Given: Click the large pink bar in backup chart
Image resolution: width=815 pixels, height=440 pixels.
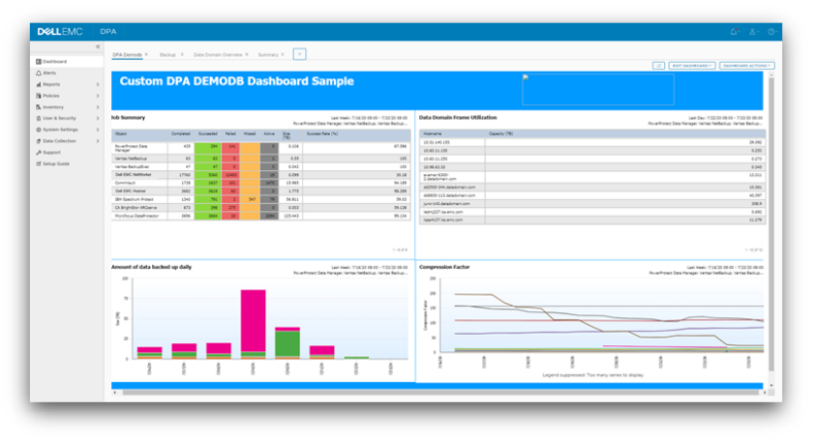Looking at the screenshot, I should click(254, 320).
